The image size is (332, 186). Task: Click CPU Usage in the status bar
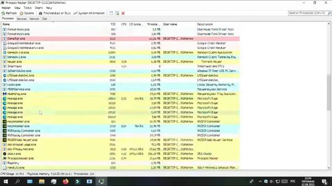[12, 174]
